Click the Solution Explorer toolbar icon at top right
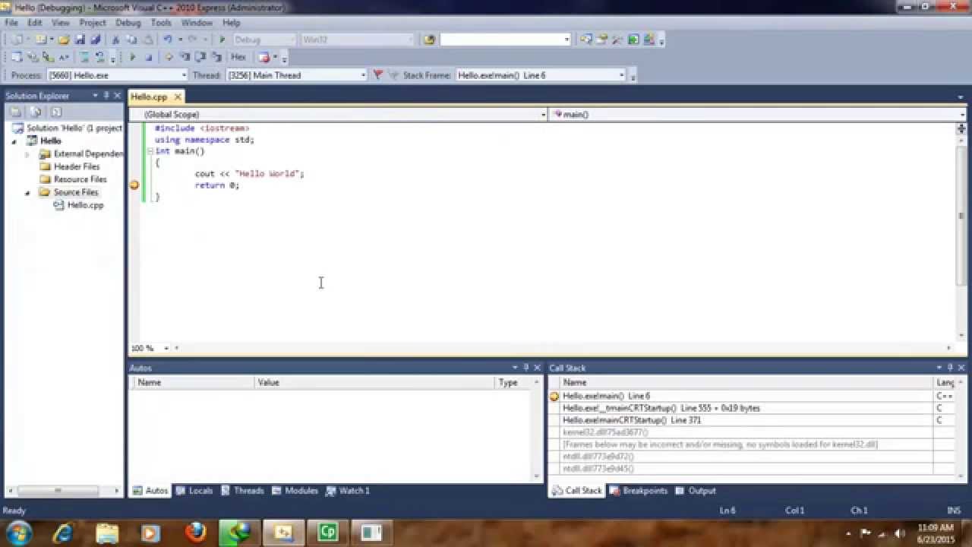This screenshot has height=547, width=972. pos(586,40)
